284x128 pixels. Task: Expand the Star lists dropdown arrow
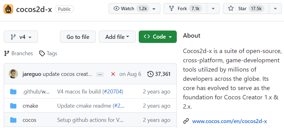(x=275, y=9)
